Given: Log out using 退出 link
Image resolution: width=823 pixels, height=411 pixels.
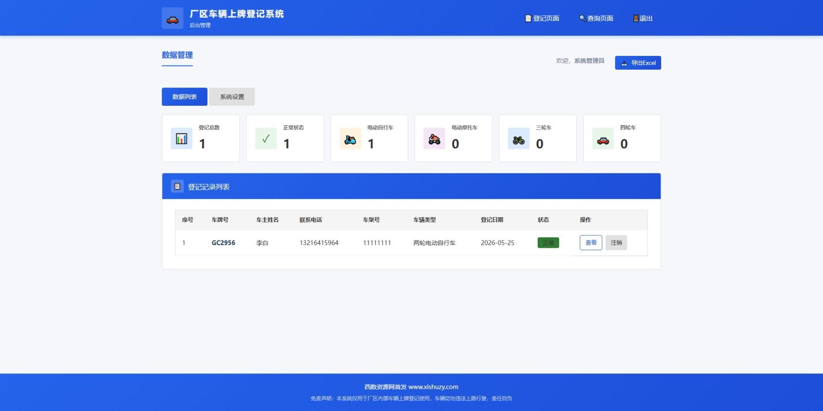Looking at the screenshot, I should tap(643, 18).
